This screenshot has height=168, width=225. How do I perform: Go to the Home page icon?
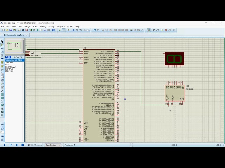19,30
